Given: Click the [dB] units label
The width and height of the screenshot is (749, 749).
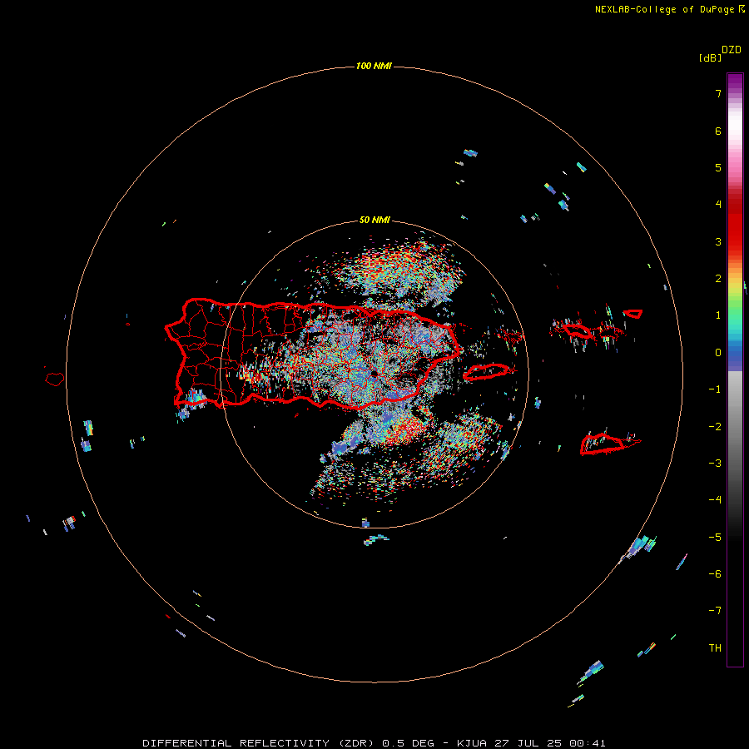Looking at the screenshot, I should (x=710, y=58).
